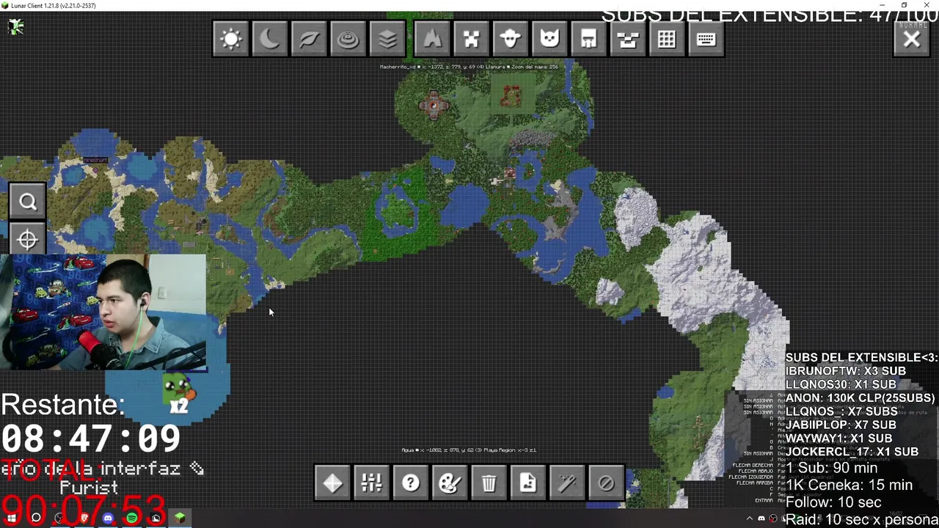
Task: Center map on player with crosshair icon
Action: point(28,240)
